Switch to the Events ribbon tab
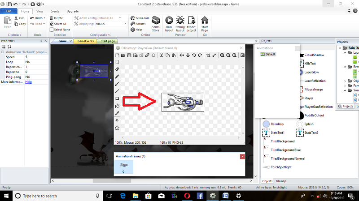 (55, 11)
